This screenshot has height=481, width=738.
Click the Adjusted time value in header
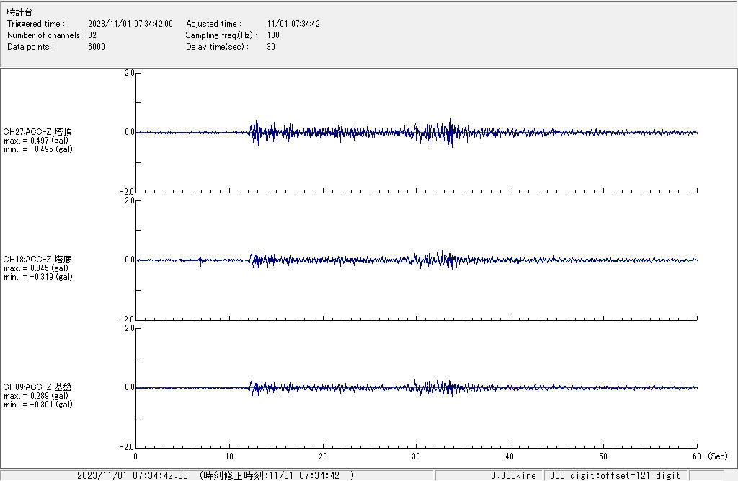click(293, 24)
